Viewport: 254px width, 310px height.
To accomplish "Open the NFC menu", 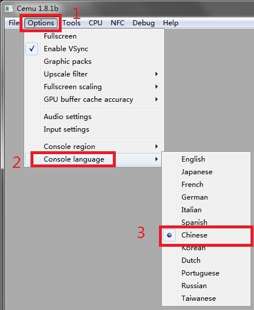I will (117, 23).
